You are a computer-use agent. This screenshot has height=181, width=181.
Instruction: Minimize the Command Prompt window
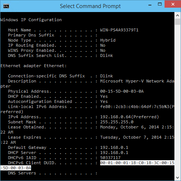(x=150, y=5)
